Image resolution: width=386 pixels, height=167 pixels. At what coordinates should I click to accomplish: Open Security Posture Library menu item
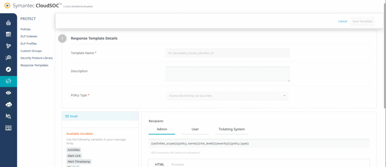[x=37, y=58]
